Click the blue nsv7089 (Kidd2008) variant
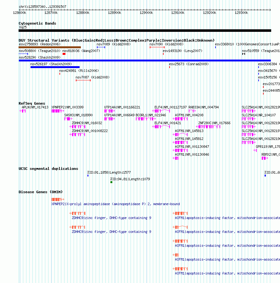The image size is (280, 283). pos(101,47)
